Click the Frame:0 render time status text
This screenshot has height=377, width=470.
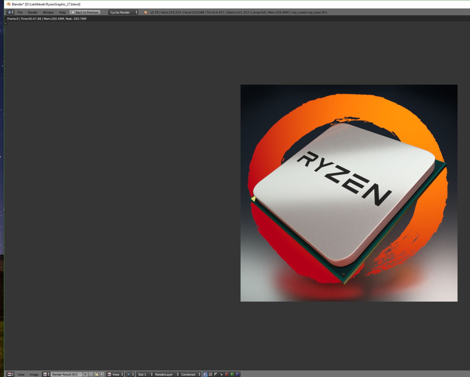coord(47,19)
